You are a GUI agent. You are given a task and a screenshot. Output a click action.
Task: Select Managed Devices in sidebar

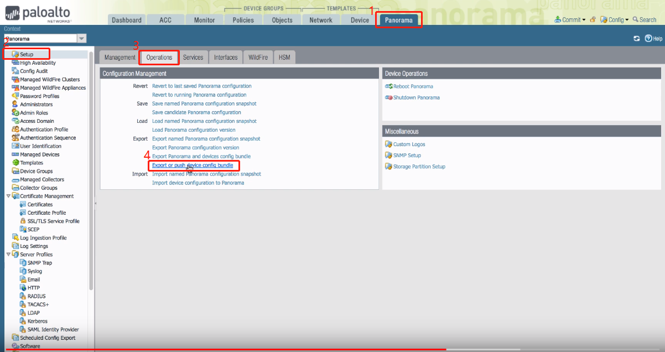[x=39, y=154]
